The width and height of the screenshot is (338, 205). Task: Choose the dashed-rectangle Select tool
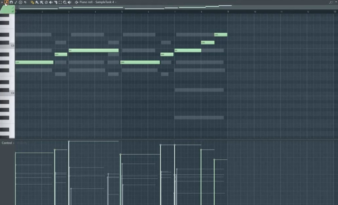point(60,2)
